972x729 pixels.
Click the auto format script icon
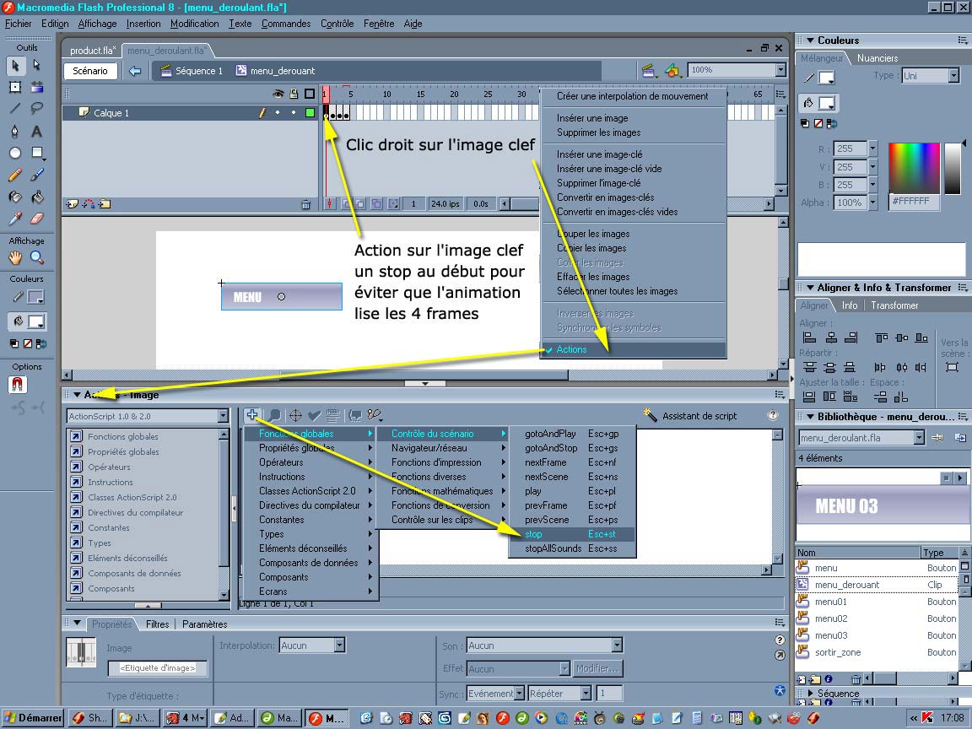[x=333, y=415]
